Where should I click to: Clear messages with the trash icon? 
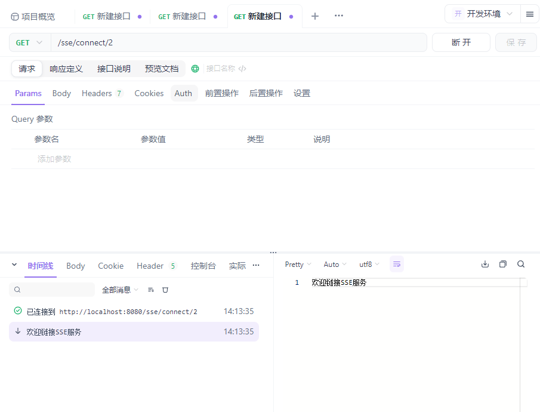165,290
